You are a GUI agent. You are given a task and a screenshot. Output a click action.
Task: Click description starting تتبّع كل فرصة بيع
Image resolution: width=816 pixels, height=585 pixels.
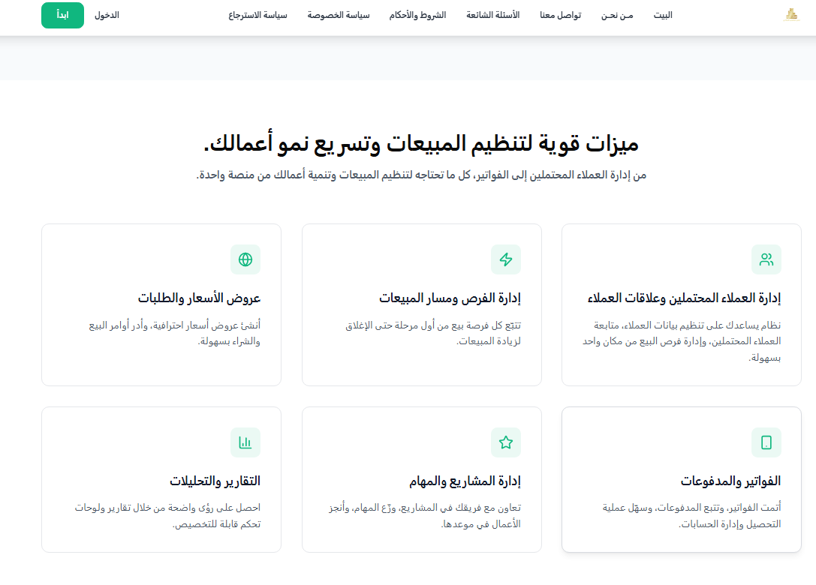click(433, 333)
